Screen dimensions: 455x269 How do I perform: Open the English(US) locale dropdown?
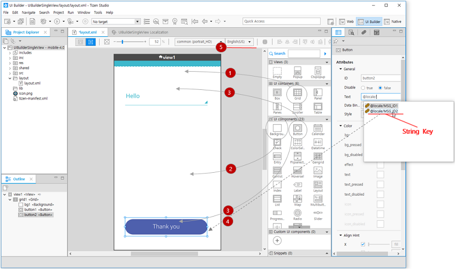tap(239, 42)
